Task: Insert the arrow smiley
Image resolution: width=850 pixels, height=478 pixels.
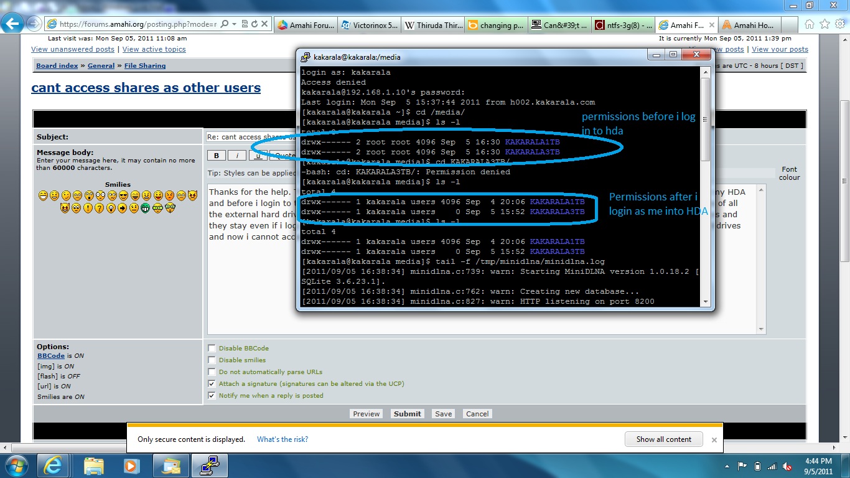Action: tap(123, 208)
